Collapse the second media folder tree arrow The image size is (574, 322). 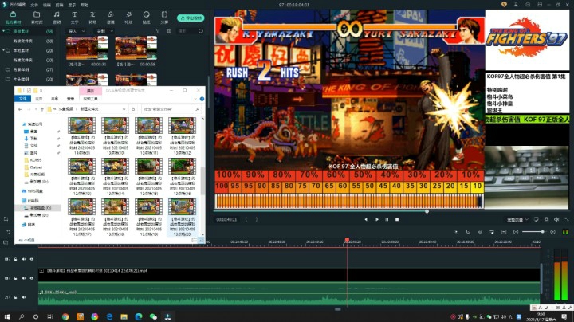[3, 50]
